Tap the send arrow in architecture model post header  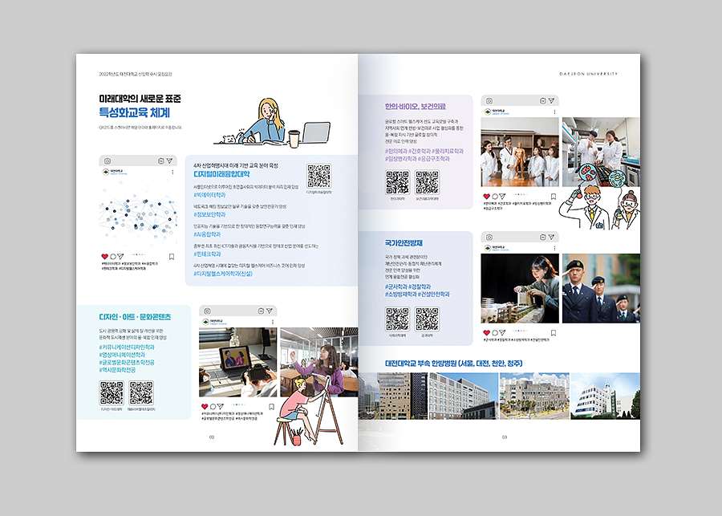(x=552, y=237)
